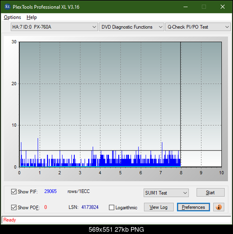The width and height of the screenshot is (233, 234).
Task: Open the Q-Check PI/PO Test dropdown
Action: pyautogui.click(x=198, y=27)
